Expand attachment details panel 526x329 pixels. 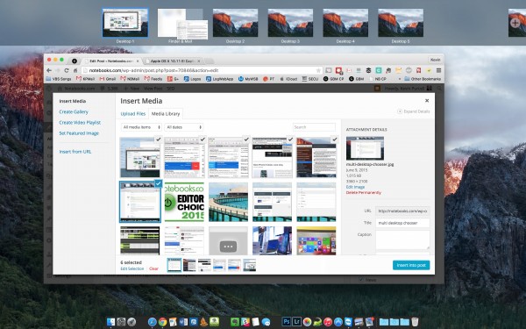tap(413, 111)
